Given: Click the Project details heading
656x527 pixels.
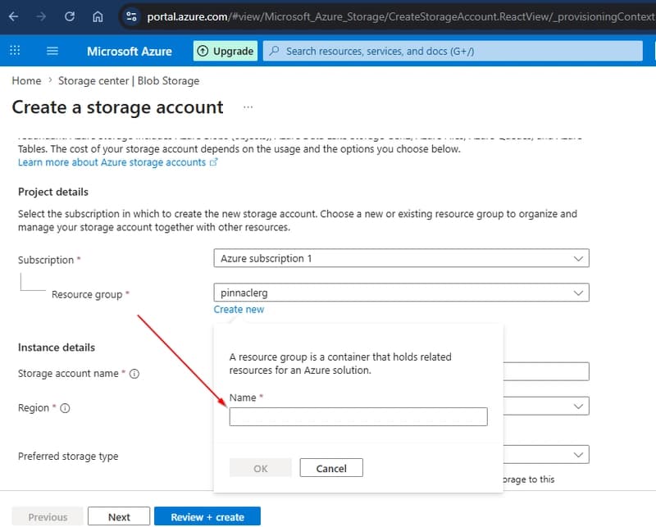Looking at the screenshot, I should (53, 192).
